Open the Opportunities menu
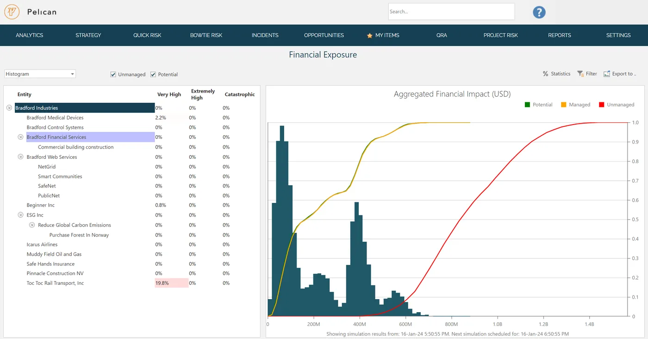The height and width of the screenshot is (339, 648). coord(324,35)
